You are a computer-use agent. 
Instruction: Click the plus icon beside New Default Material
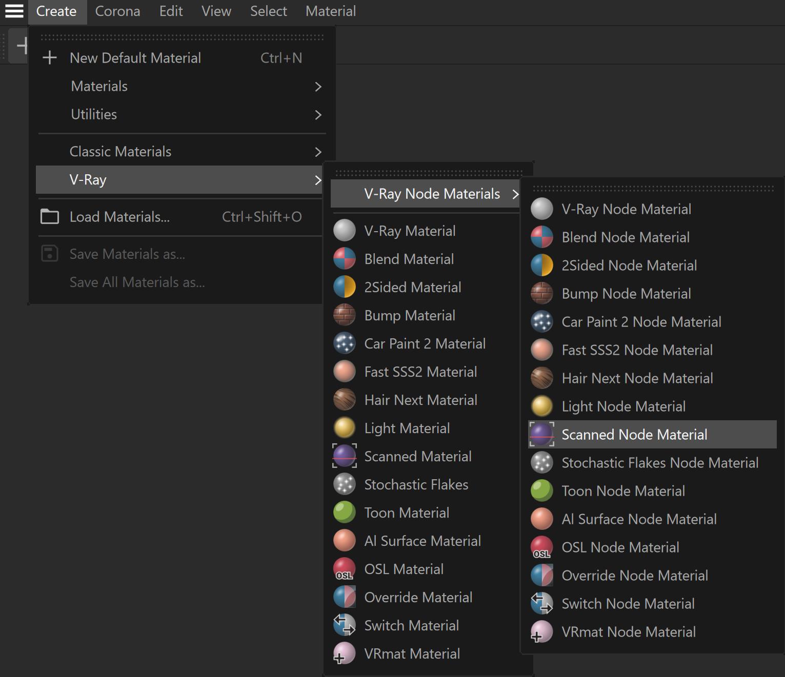pos(50,57)
